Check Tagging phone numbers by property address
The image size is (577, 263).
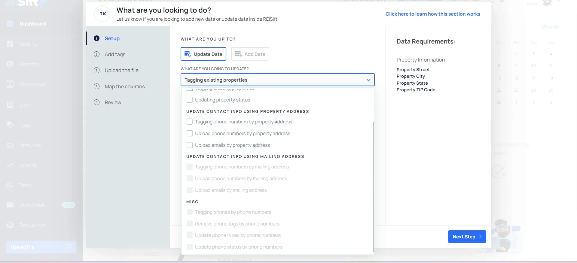190,122
